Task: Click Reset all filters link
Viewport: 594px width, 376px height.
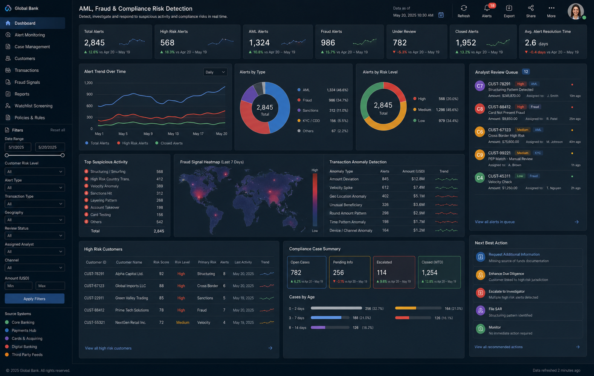Action: 58,130
